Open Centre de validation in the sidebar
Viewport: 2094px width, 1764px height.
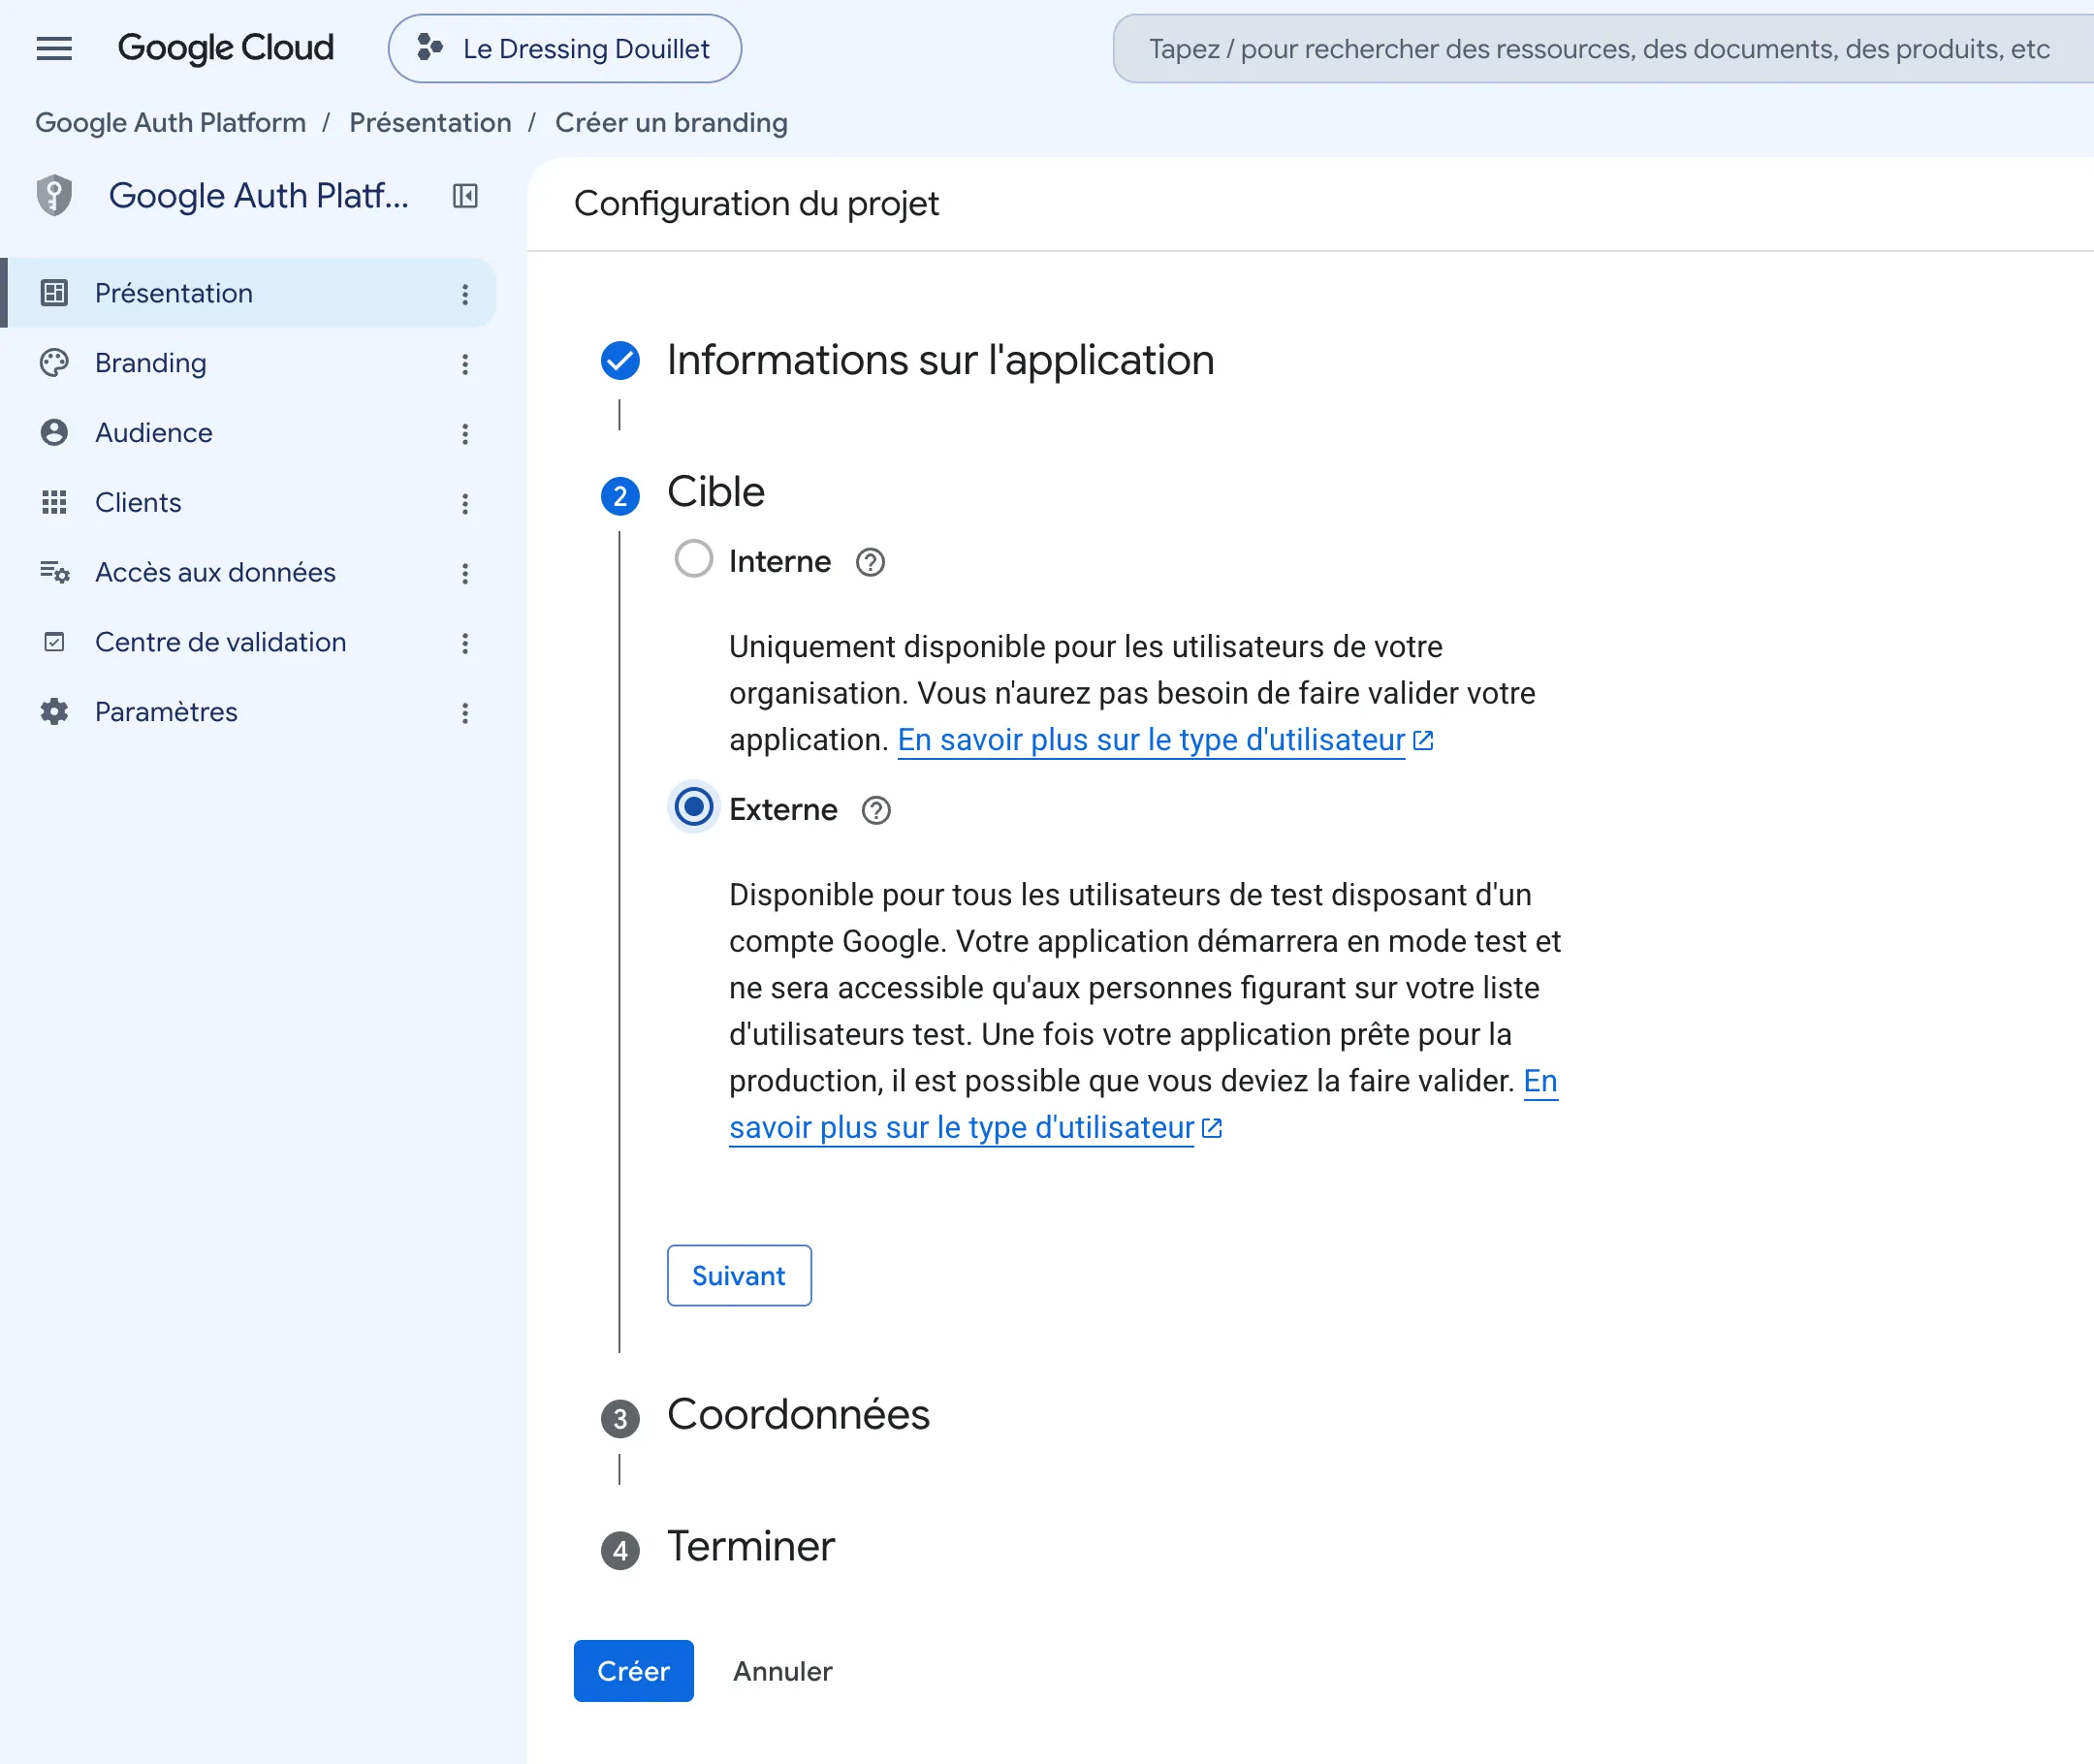[x=250, y=642]
